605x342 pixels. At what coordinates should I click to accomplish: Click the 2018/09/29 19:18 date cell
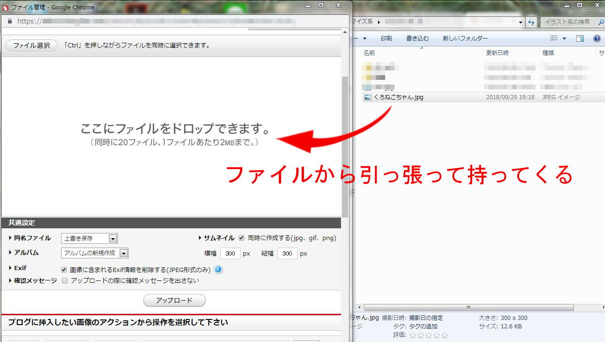click(x=510, y=97)
